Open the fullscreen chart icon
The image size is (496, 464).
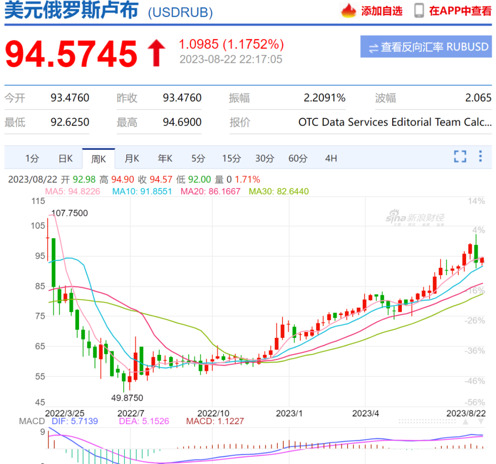[x=460, y=156]
